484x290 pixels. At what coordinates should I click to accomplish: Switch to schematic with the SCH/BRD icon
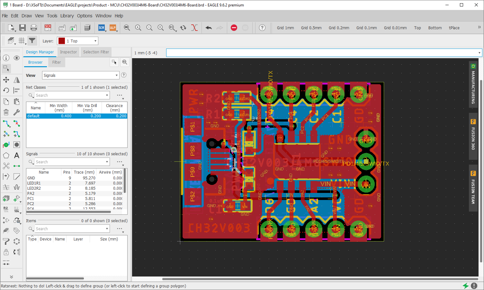[x=48, y=28]
